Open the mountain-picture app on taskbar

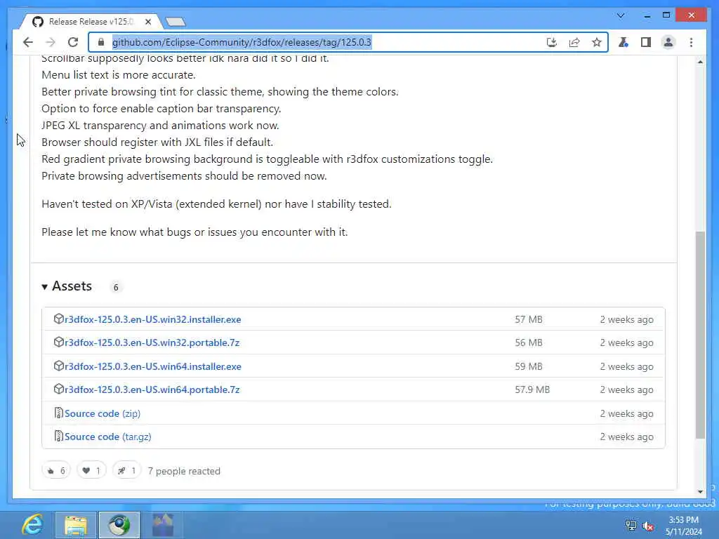(x=163, y=525)
